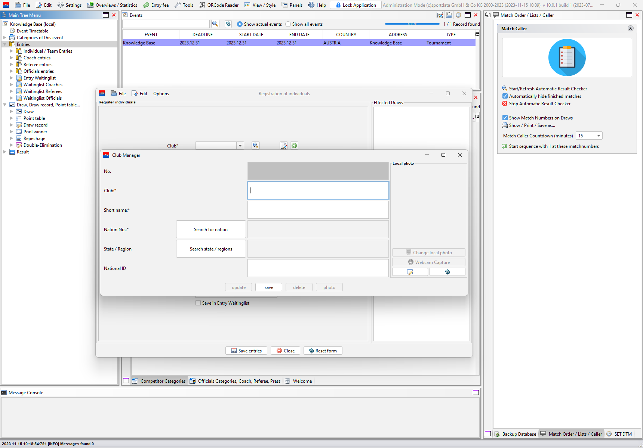This screenshot has width=643, height=448.
Task: Click the green add club icon
Action: 294,146
